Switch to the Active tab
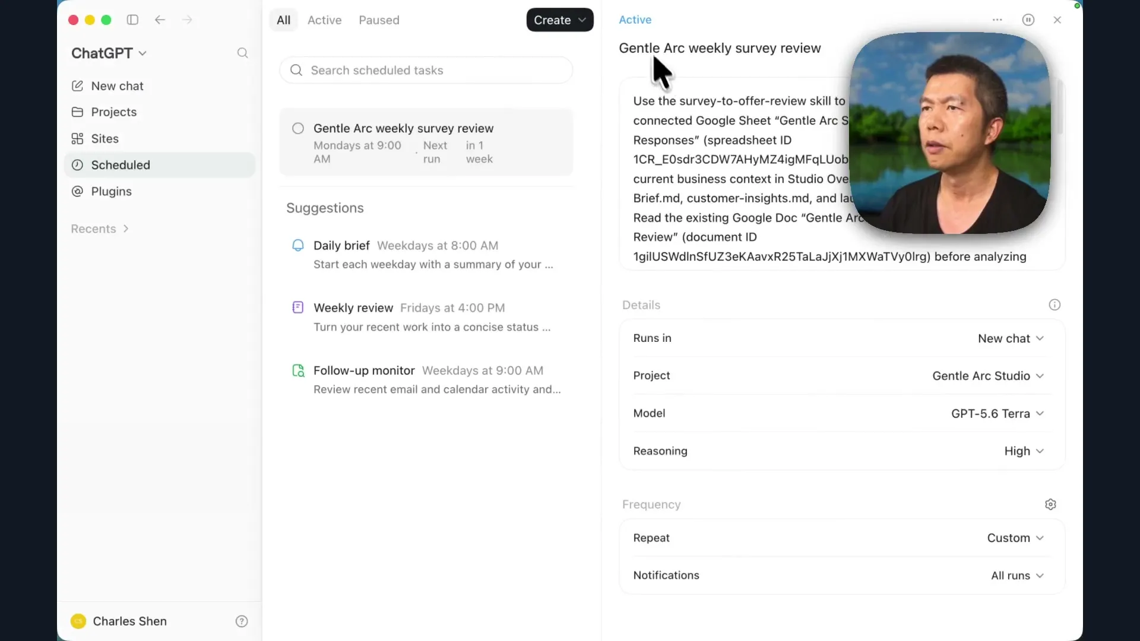 point(324,20)
